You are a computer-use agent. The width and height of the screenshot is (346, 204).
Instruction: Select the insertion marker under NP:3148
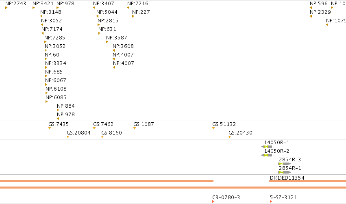[41, 16]
